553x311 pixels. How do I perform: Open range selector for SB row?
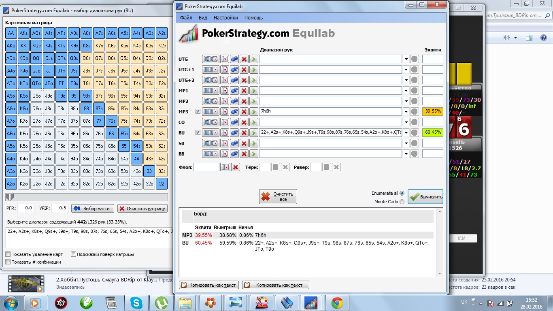tap(211, 143)
